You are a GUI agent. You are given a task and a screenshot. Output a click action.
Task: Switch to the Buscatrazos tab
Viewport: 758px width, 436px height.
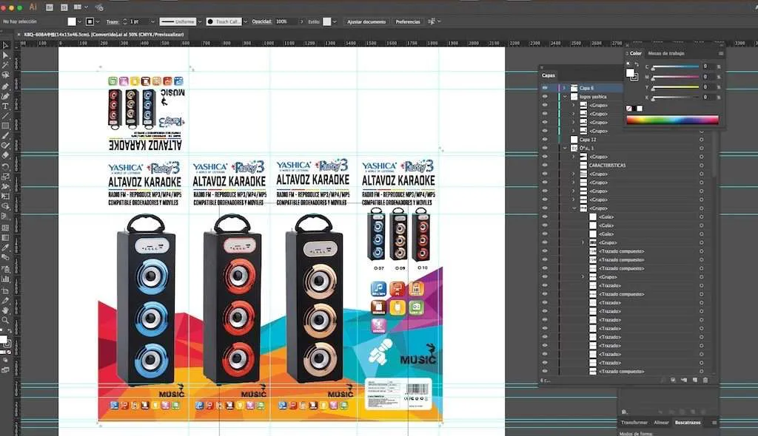click(688, 423)
